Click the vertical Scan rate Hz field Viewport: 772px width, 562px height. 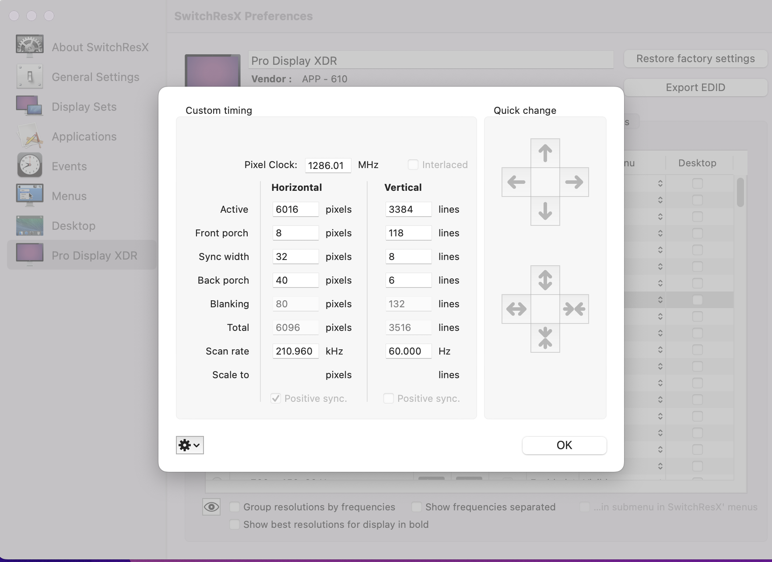click(408, 351)
